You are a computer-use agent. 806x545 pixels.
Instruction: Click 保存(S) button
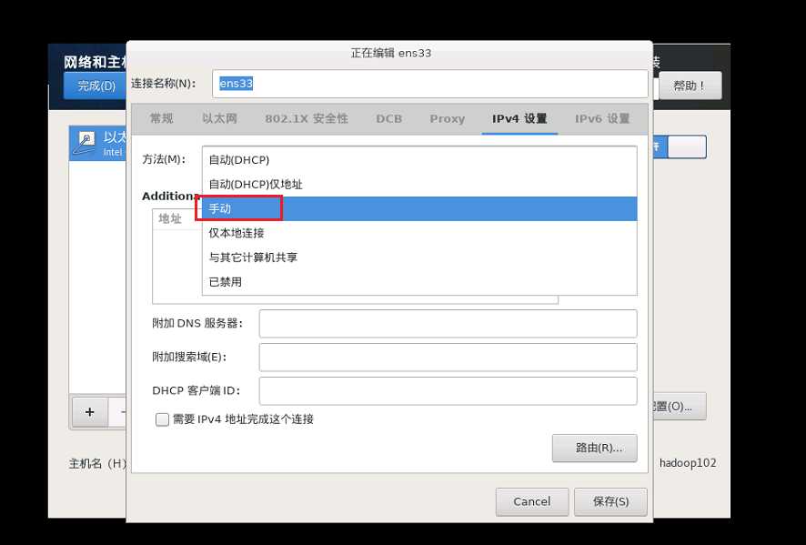(x=610, y=502)
